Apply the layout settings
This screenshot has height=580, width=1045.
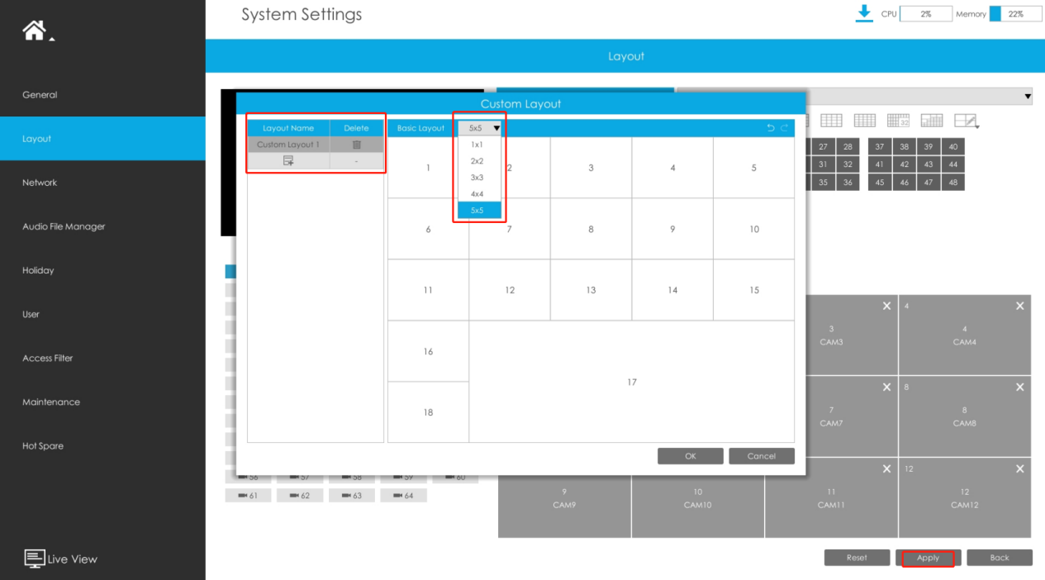[x=929, y=558]
